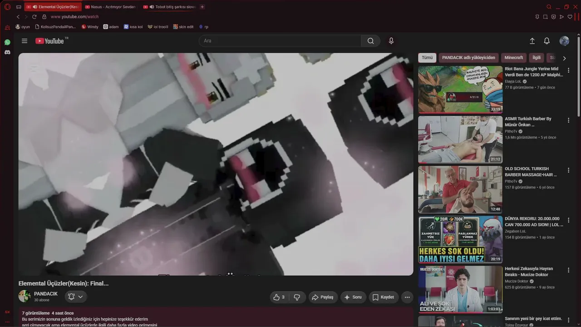Open the Riot Bana Jungle video thumbnail

point(460,89)
